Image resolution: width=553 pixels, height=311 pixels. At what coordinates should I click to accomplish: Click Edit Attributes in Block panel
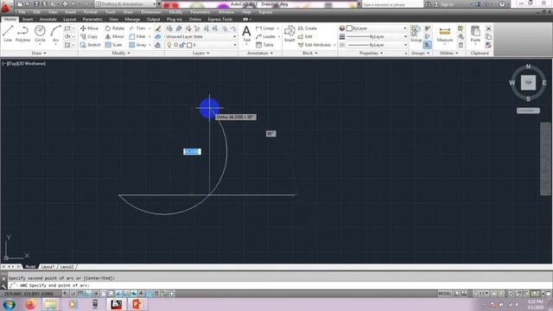coord(315,45)
